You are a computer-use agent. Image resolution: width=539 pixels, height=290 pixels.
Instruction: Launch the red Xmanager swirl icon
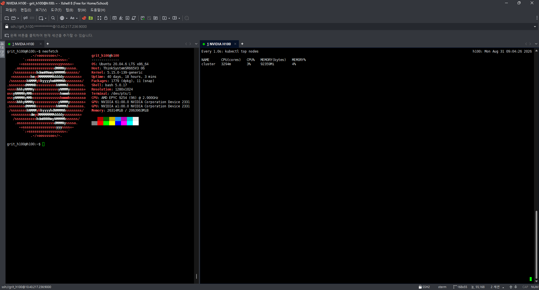coord(84,18)
